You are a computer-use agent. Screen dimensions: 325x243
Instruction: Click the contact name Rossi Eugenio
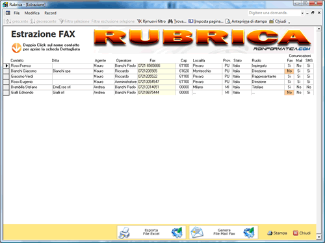click(21, 82)
